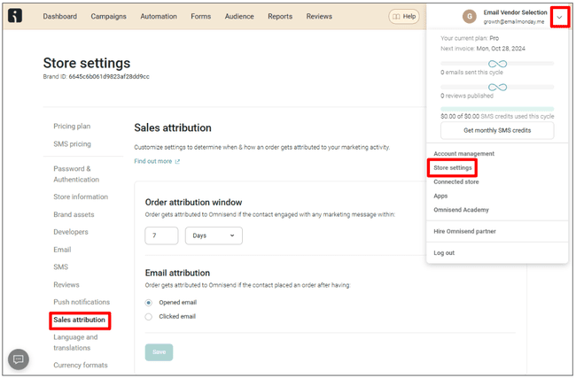Collapse the account menu chevron
The image size is (576, 378).
[x=559, y=17]
